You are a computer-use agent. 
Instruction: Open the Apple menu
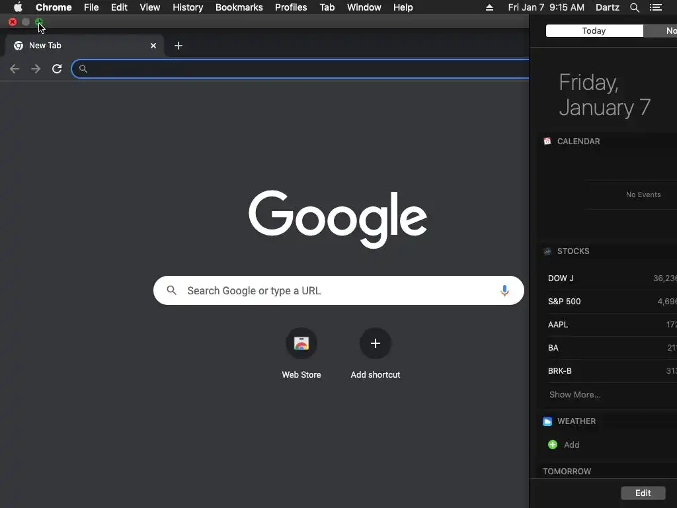[18, 7]
